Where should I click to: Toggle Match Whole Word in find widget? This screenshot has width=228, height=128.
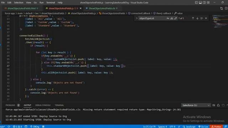click(x=172, y=18)
